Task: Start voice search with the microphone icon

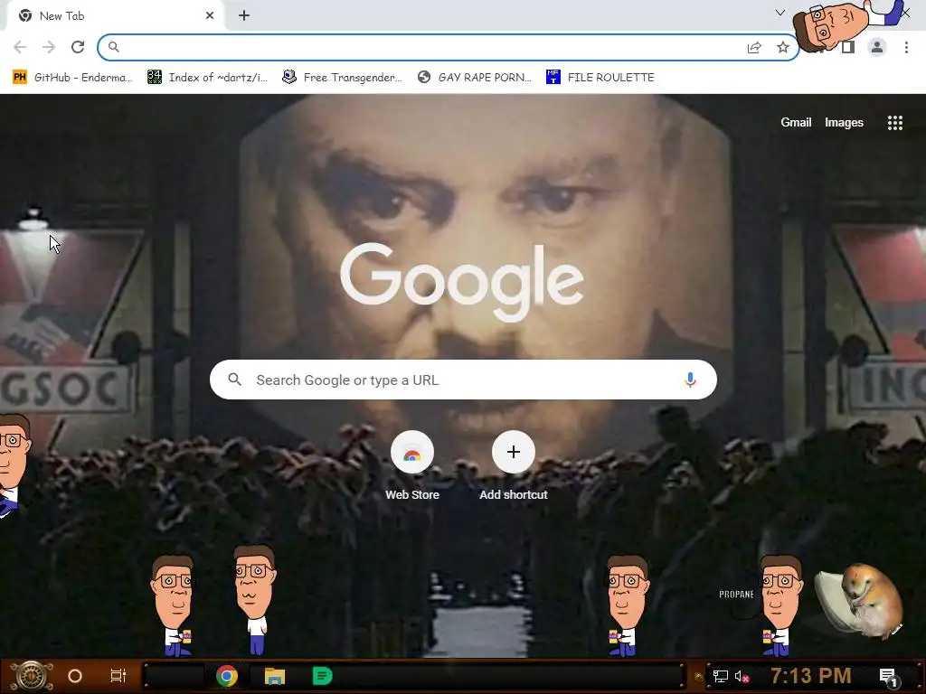Action: coord(690,380)
